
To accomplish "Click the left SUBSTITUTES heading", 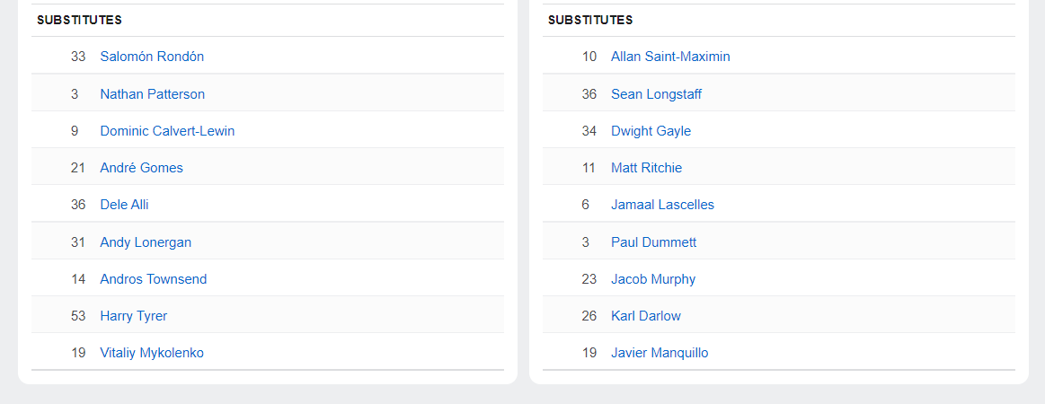I will 79,20.
